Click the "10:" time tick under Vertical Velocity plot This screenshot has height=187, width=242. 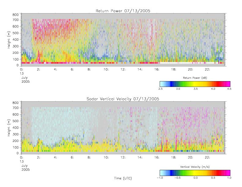click(106, 158)
